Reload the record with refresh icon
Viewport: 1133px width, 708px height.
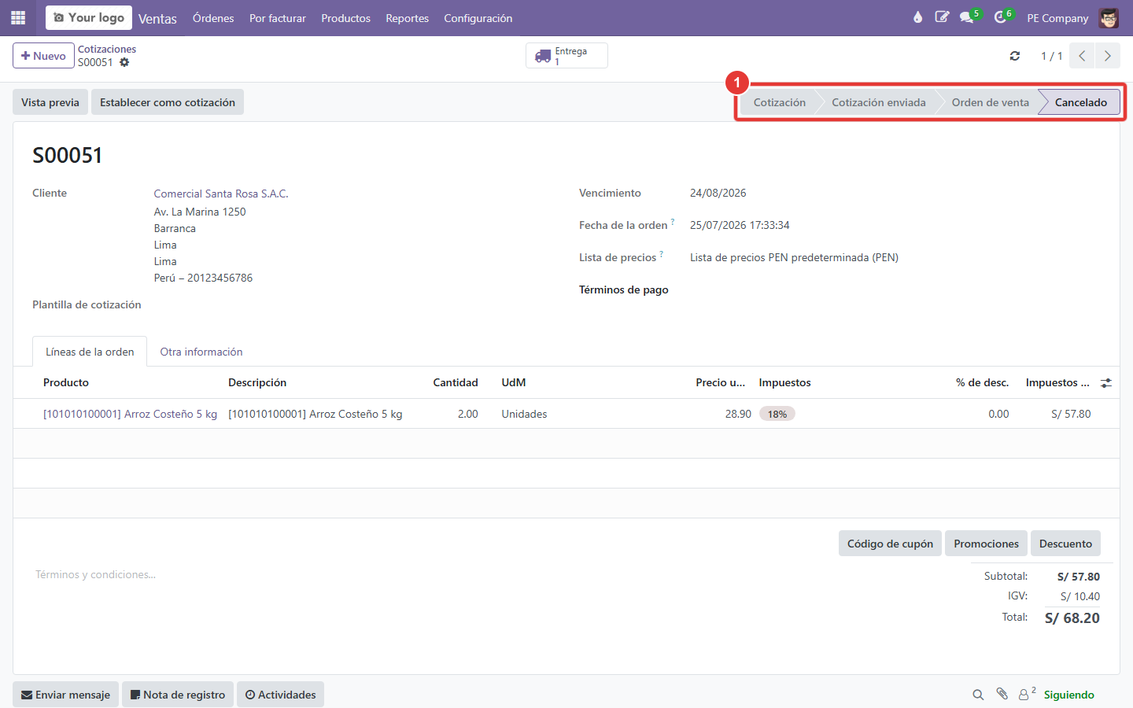tap(1015, 56)
